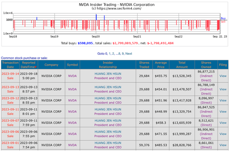Select total amount $28,828,766 cell
The image size is (230, 152).
click(x=182, y=145)
